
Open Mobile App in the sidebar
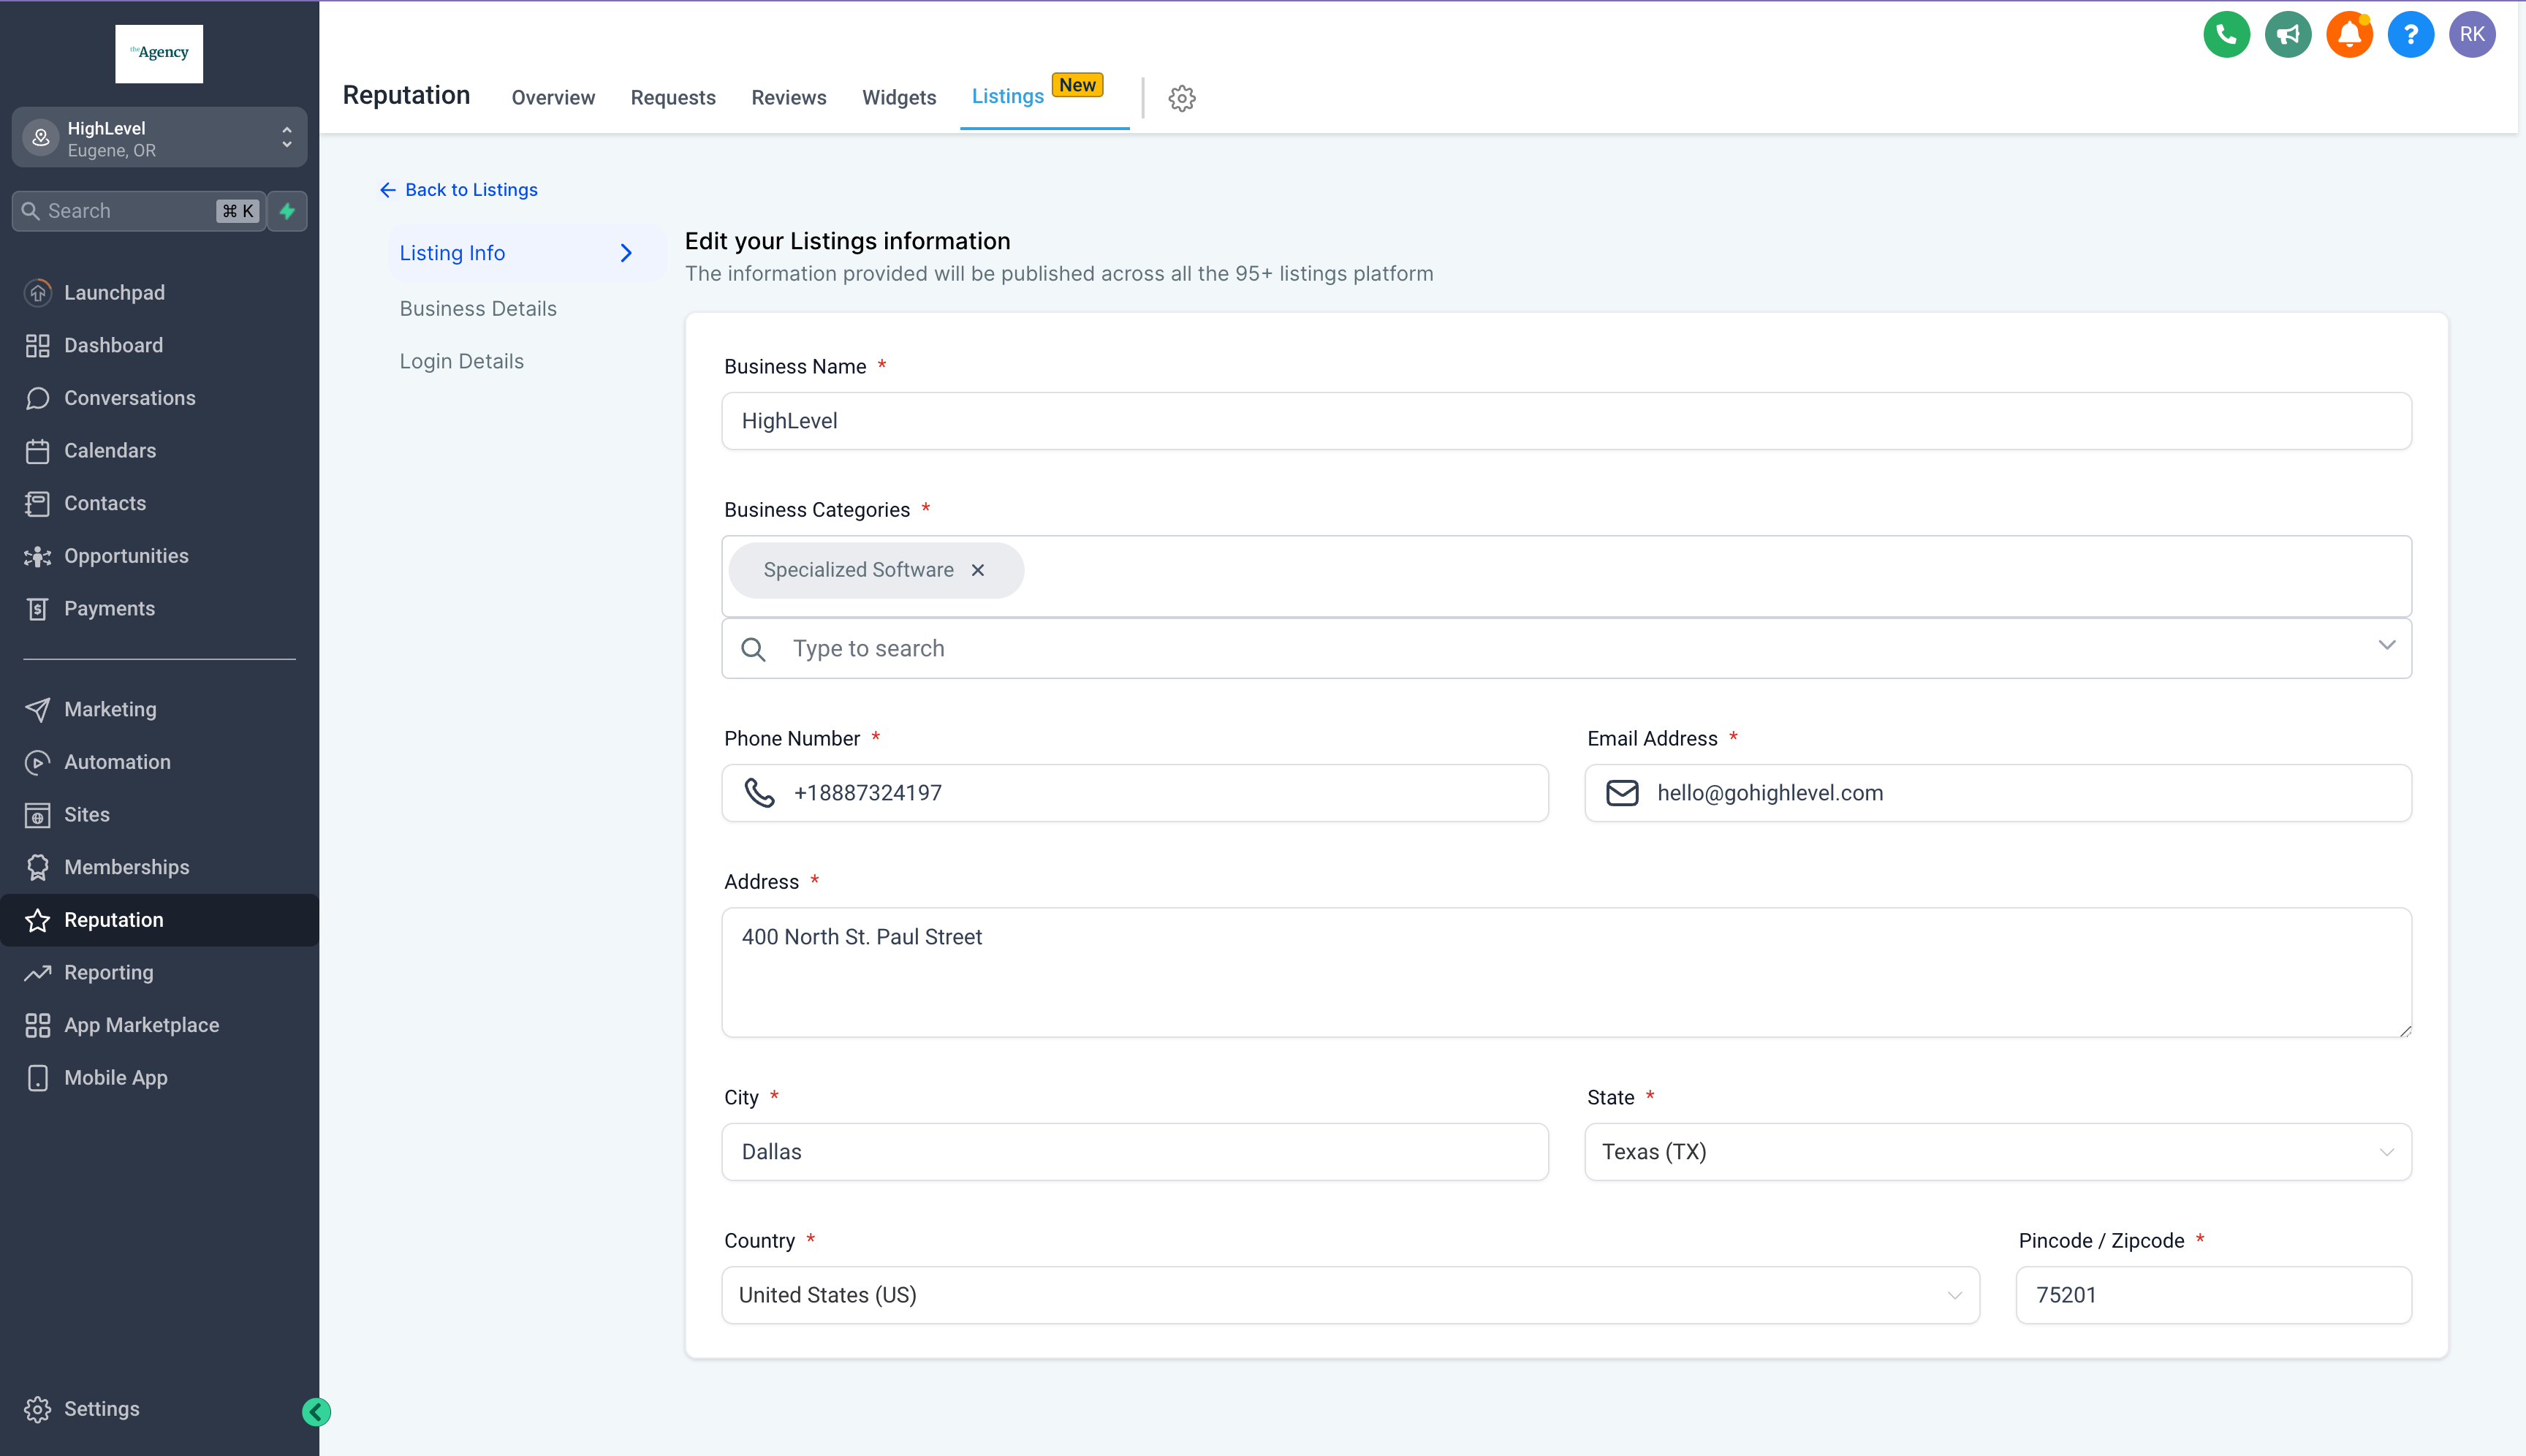[x=159, y=1078]
